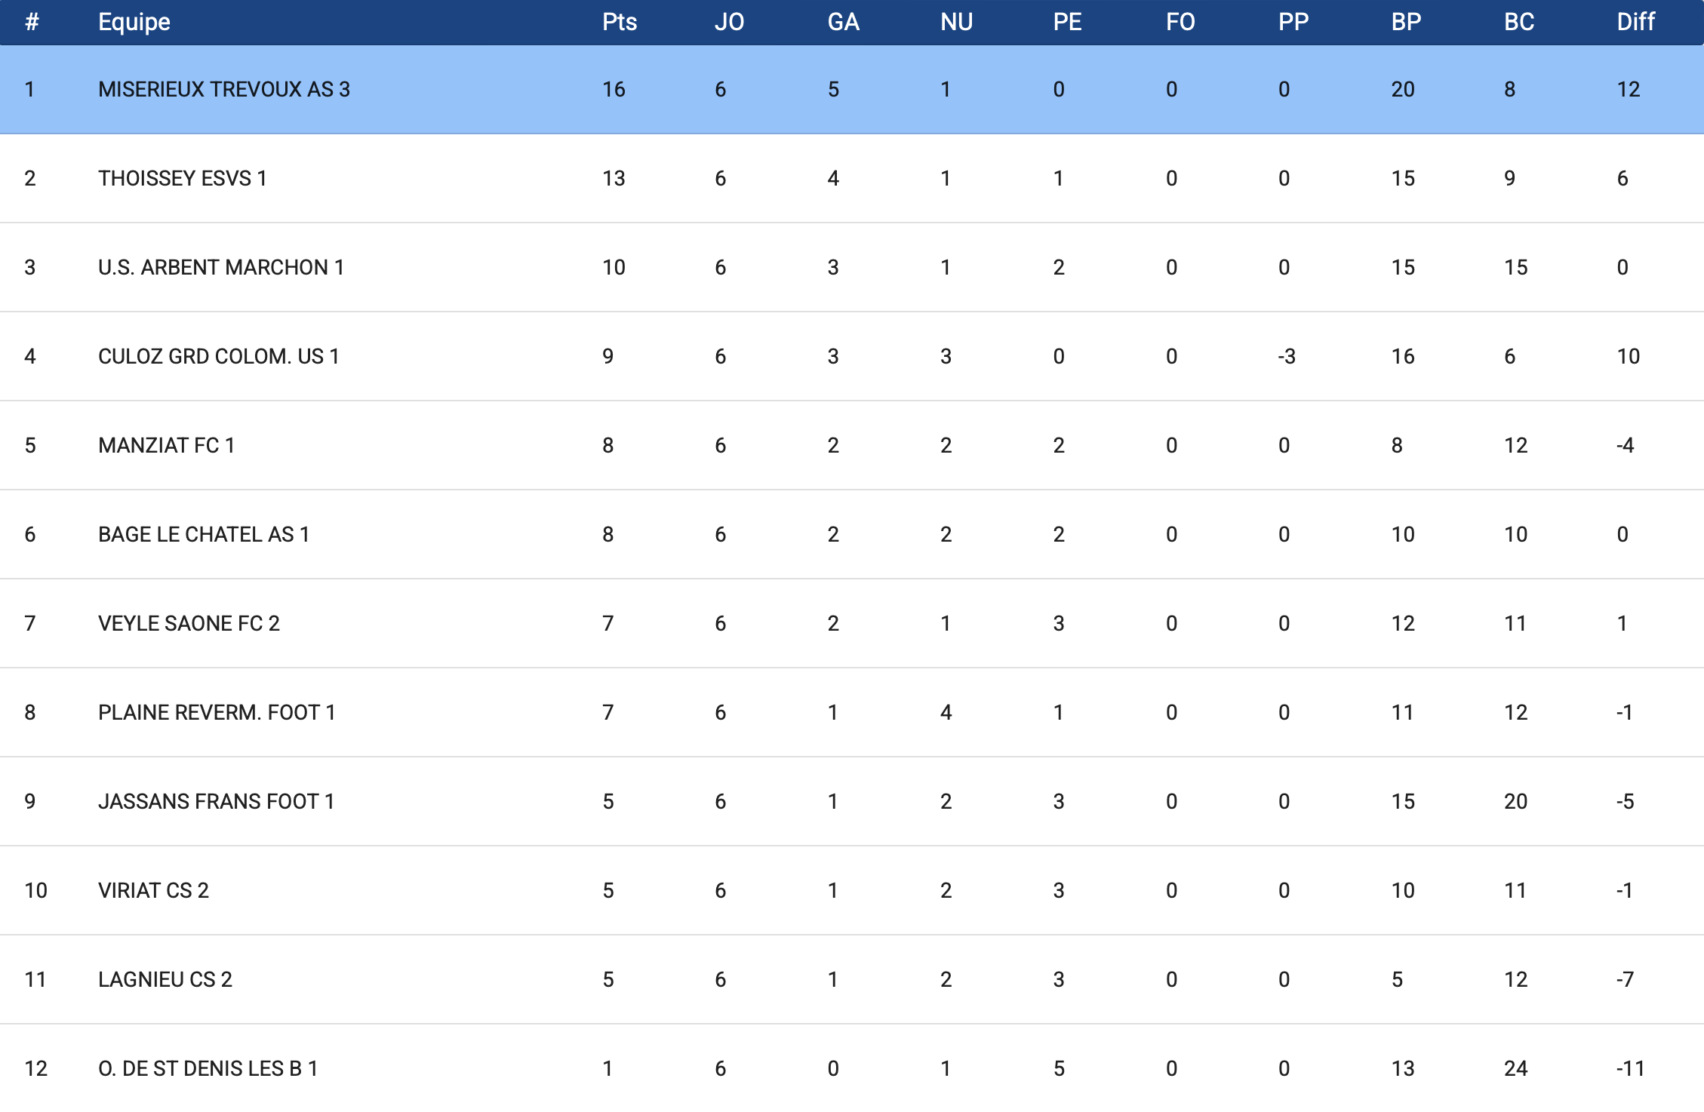
Task: Click VIRIAT CS 2 team name
Action: (153, 890)
